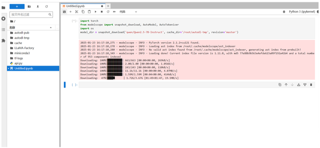Select Untitled.ipynb in the file list
320x148 pixels.
click(x=33, y=68)
